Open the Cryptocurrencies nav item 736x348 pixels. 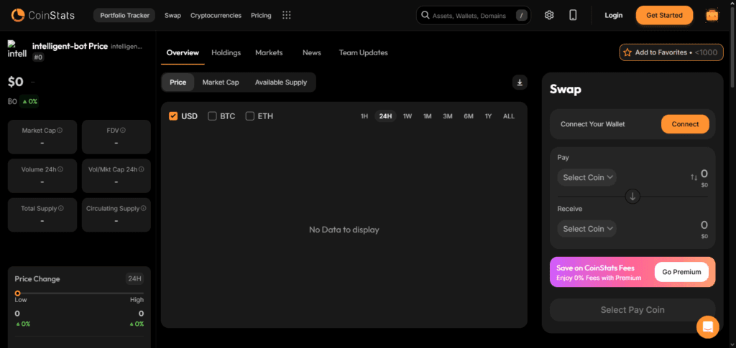(216, 16)
